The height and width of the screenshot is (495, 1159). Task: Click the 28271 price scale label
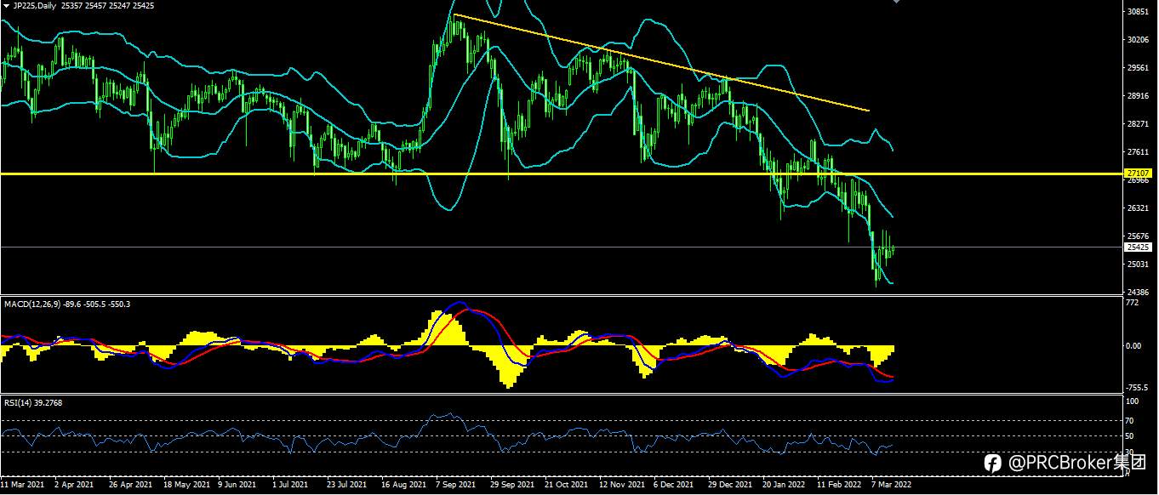coord(1139,124)
